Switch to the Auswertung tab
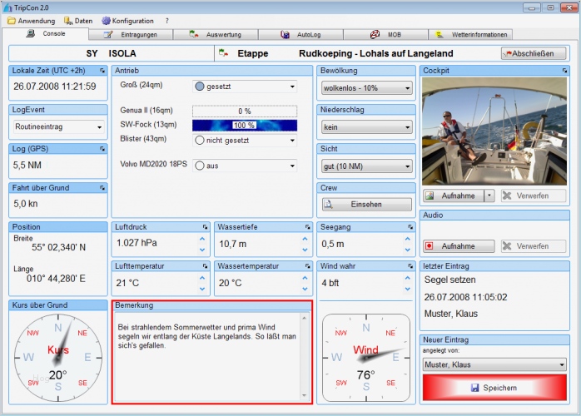The width and height of the screenshot is (581, 416). [x=216, y=34]
